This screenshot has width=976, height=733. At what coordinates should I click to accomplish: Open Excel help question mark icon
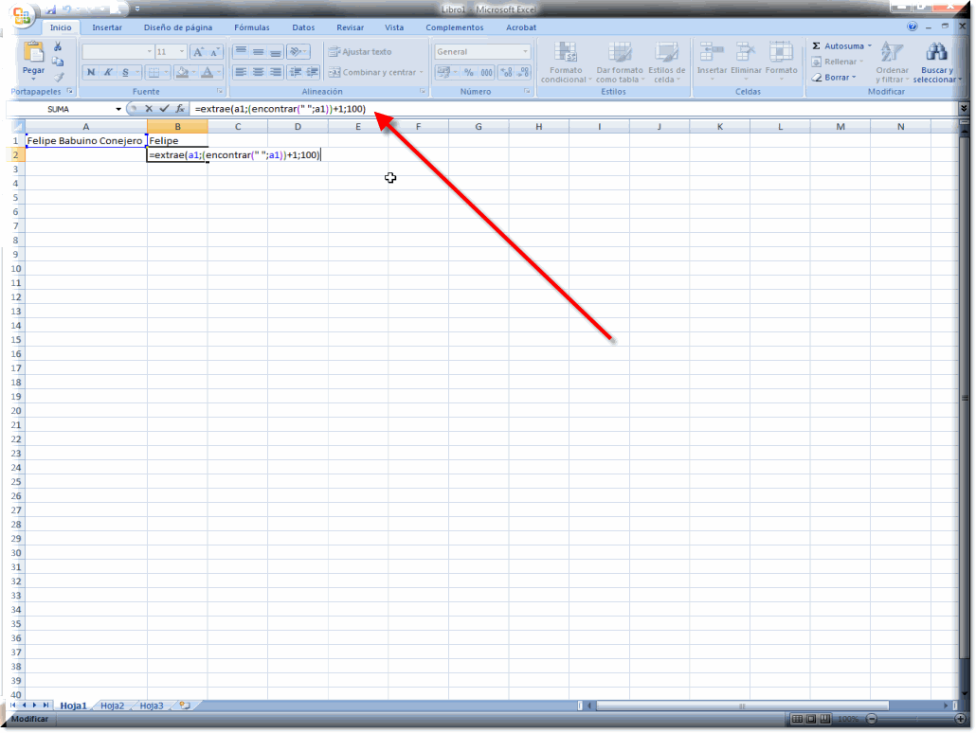point(913,27)
